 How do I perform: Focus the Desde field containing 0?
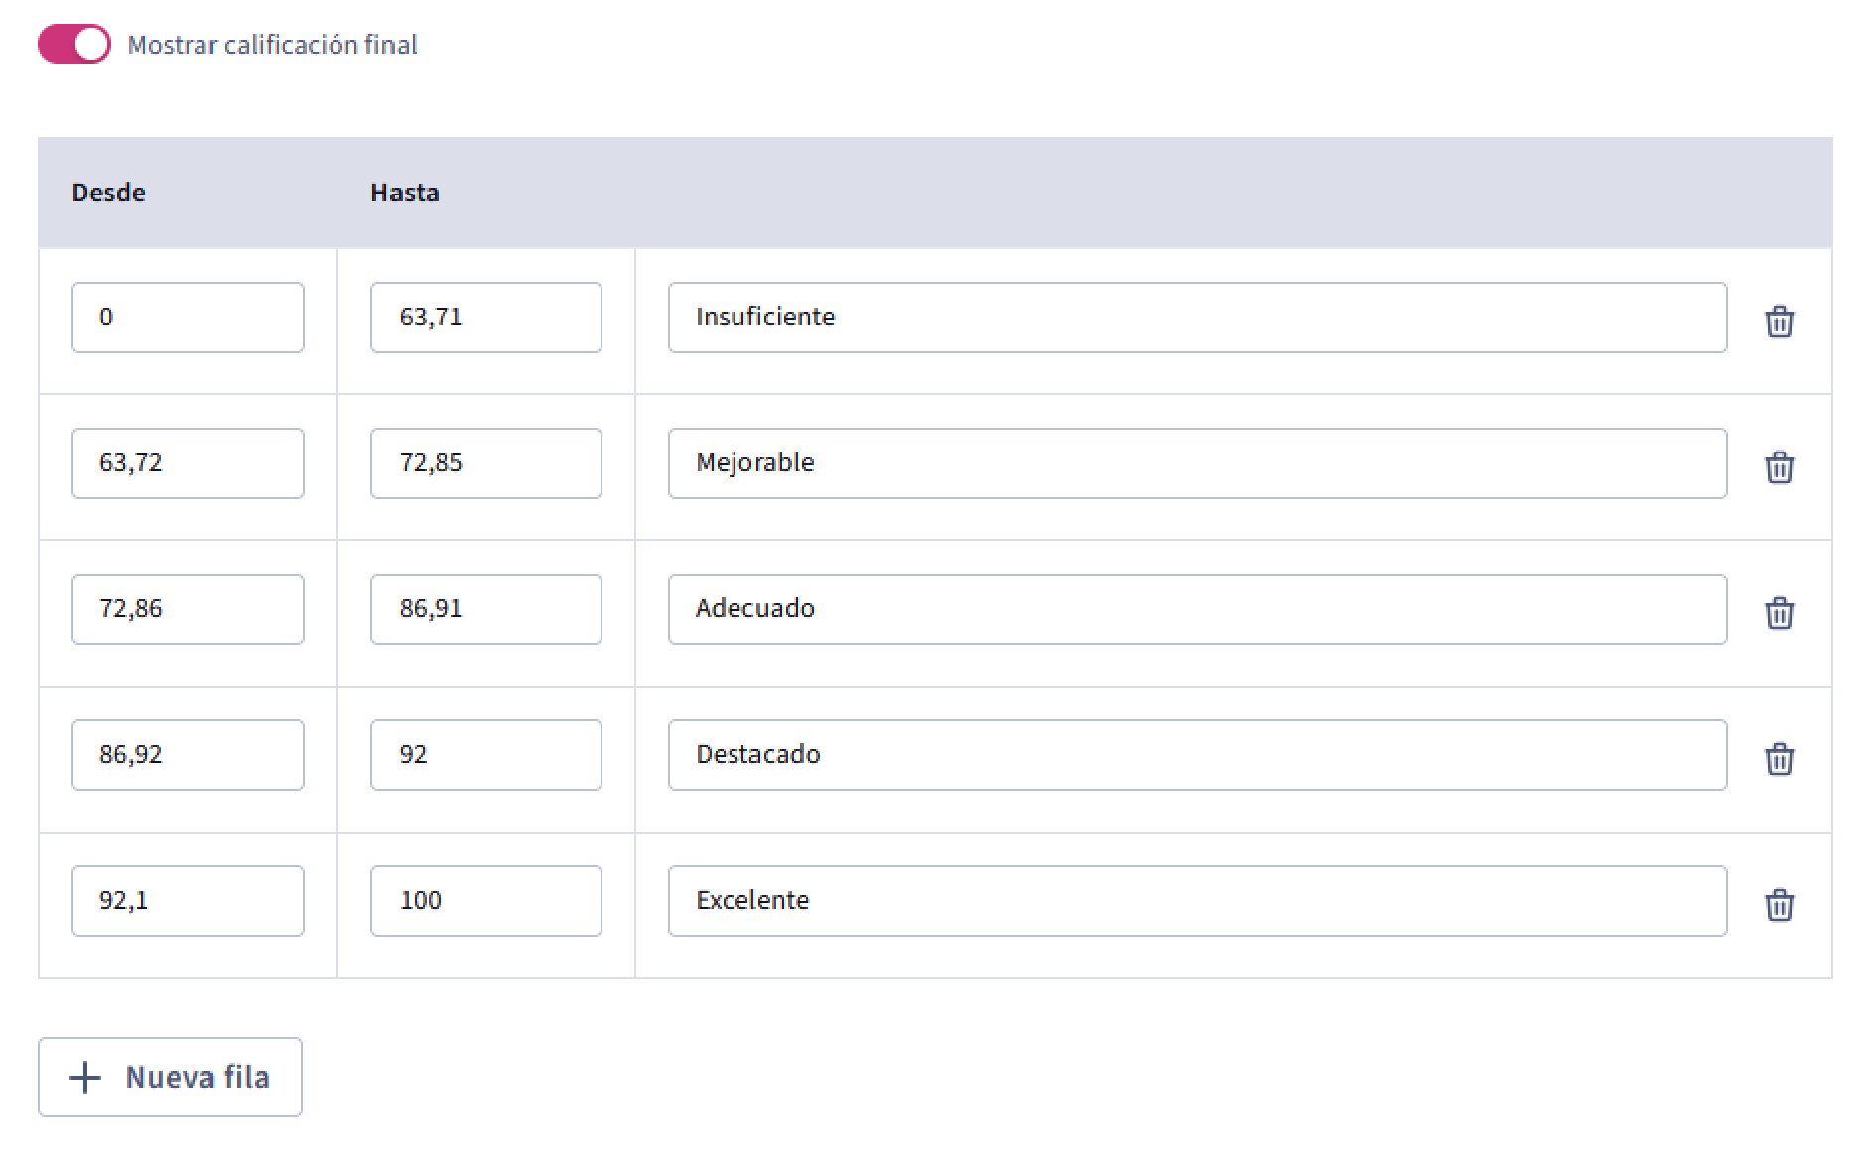pos(188,318)
